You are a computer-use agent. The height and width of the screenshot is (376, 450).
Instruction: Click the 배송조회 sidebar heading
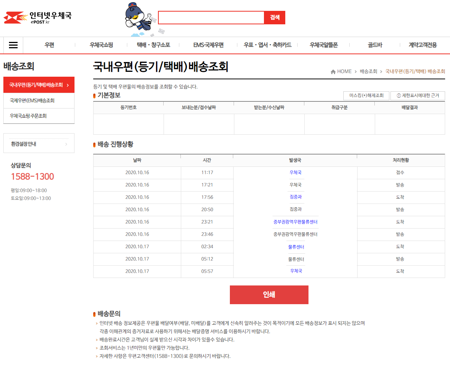click(19, 67)
